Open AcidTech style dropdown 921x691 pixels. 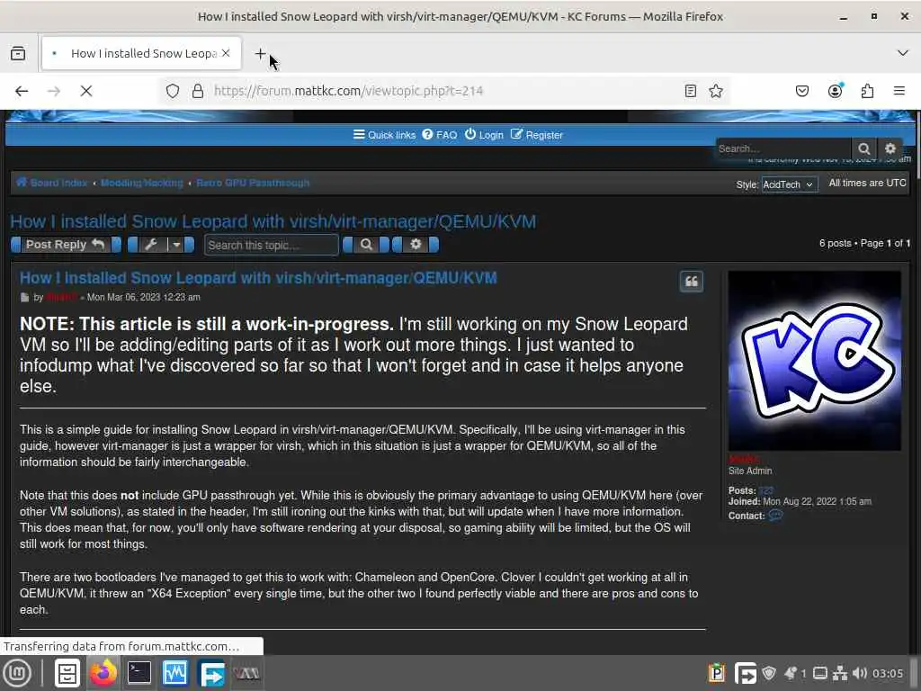(x=789, y=184)
